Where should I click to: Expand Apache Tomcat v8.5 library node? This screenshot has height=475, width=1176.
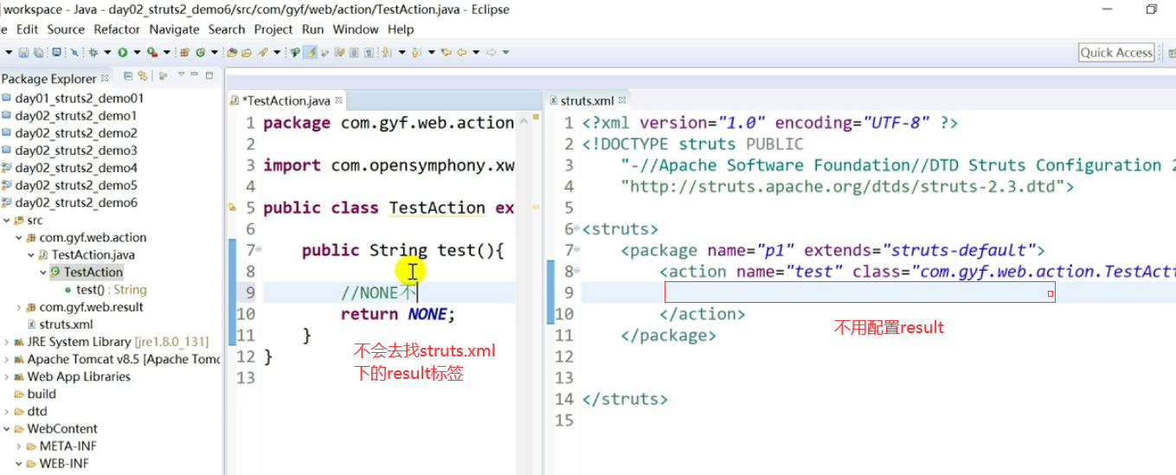(7, 359)
